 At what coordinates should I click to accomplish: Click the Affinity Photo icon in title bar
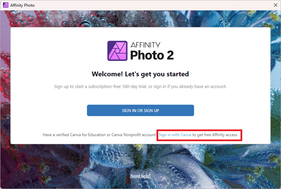point(5,5)
